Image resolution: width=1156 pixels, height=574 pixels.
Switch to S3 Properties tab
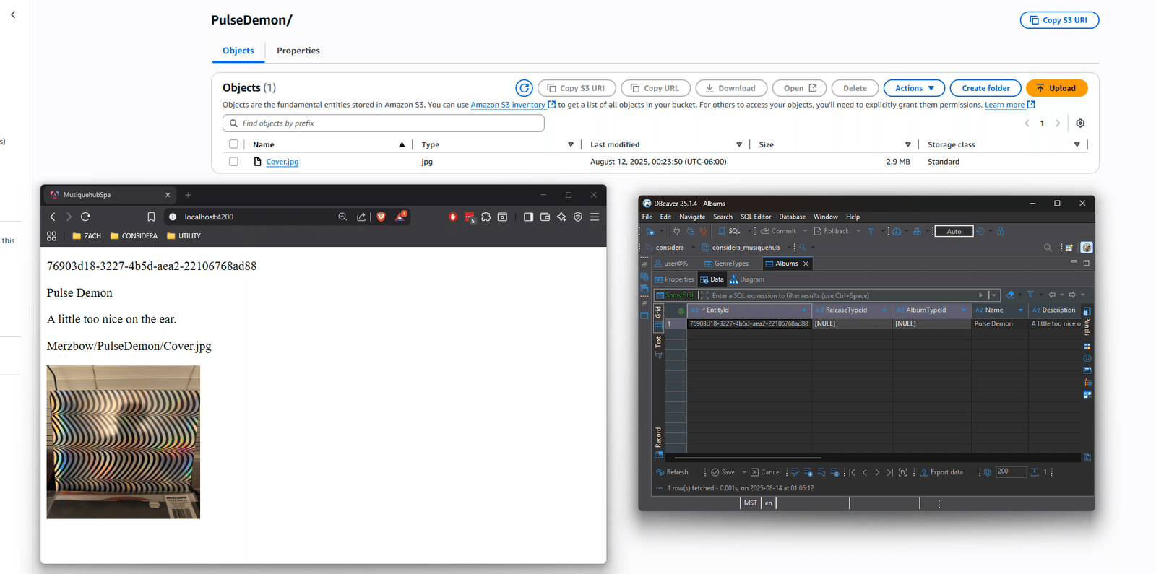(x=298, y=51)
